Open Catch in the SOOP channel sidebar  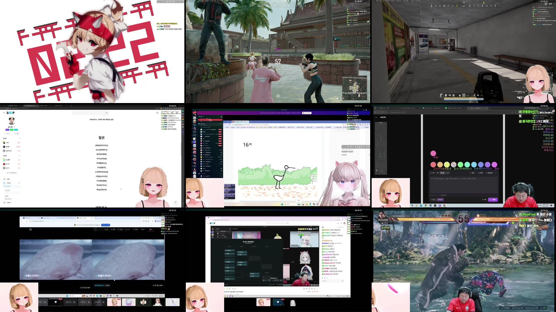9,202
